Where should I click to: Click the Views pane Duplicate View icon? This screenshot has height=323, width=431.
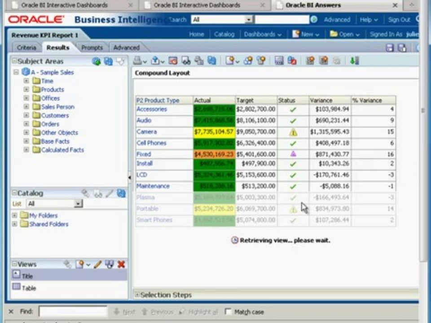(x=109, y=265)
